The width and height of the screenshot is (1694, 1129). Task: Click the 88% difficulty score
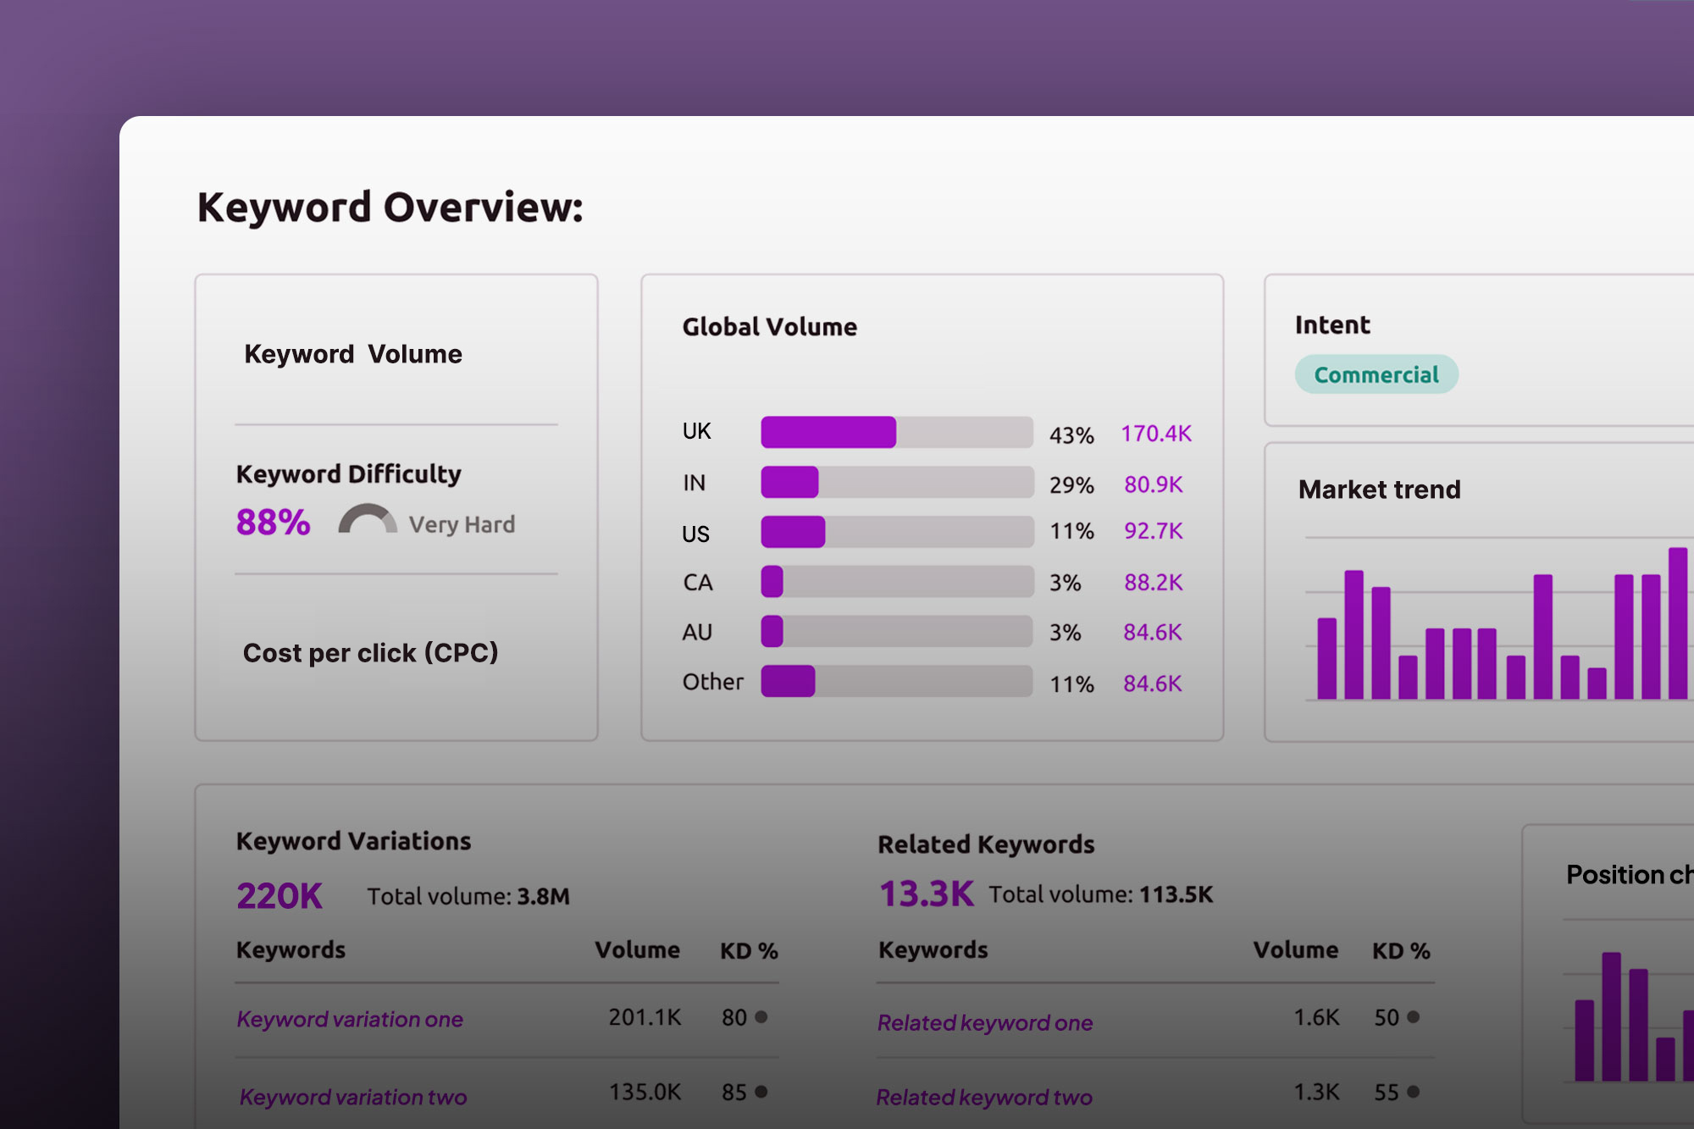coord(273,523)
